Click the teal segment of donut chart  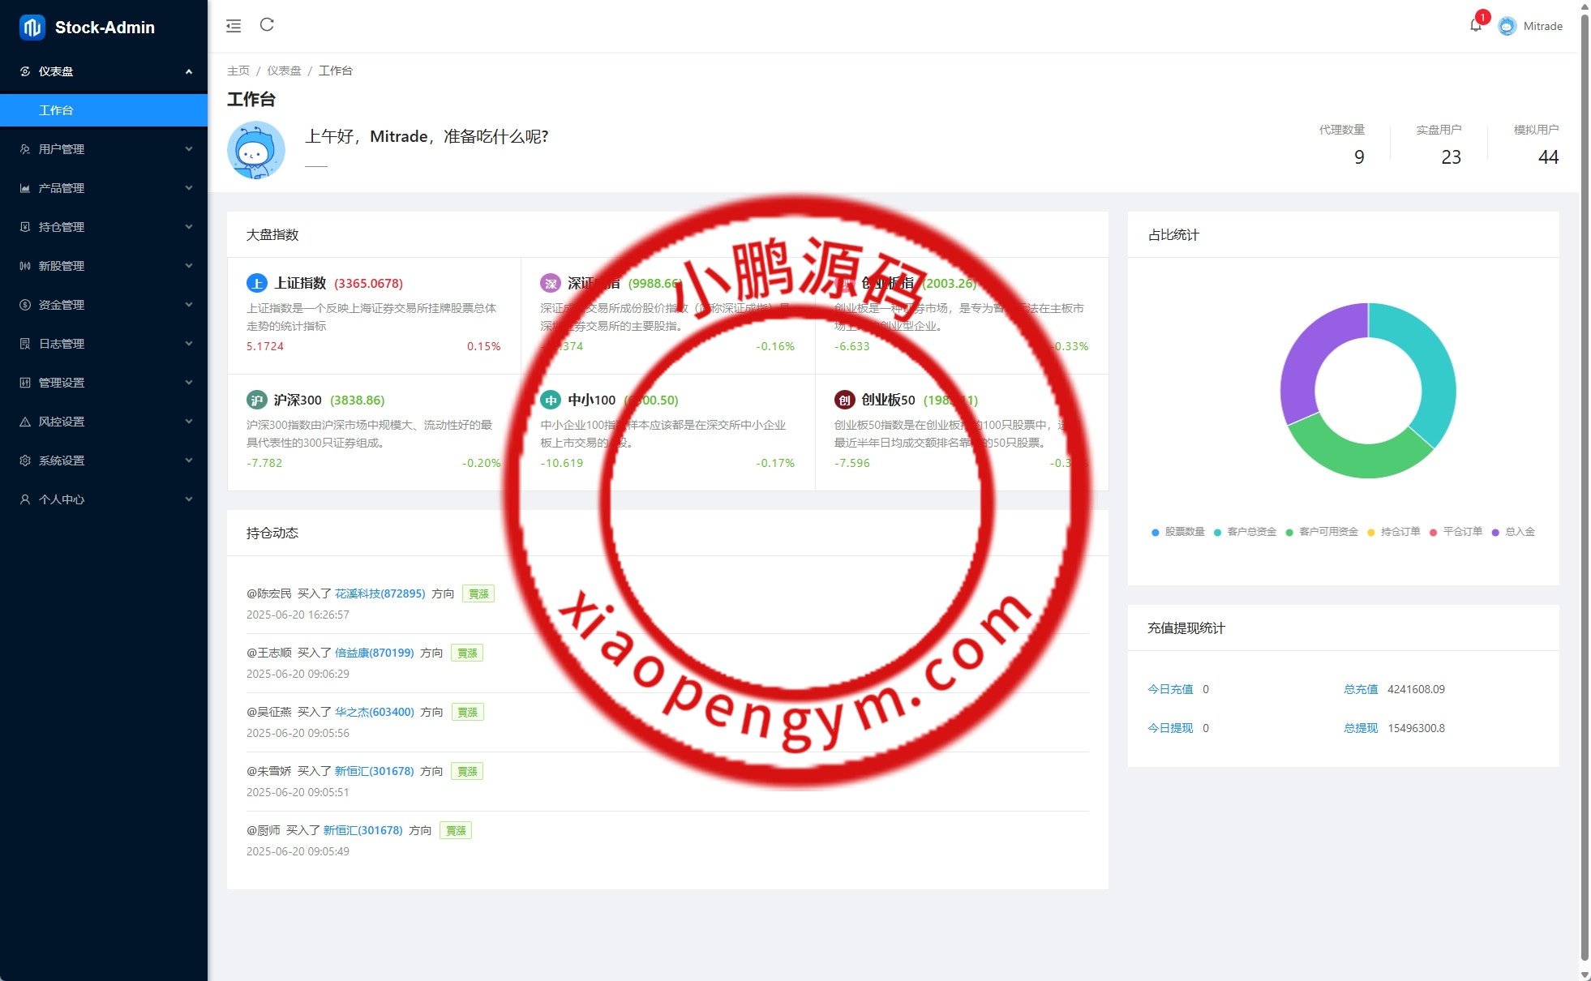click(1434, 365)
